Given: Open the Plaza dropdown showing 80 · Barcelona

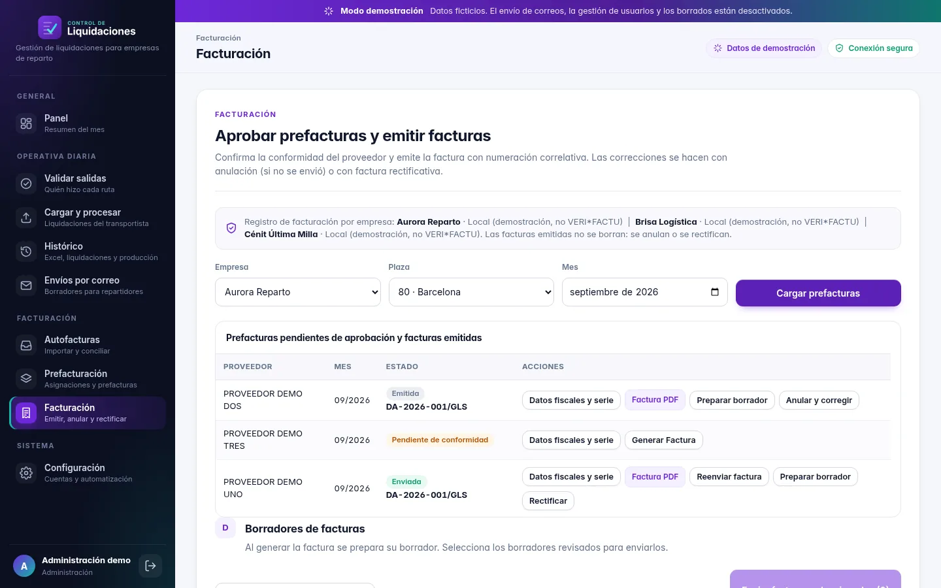Looking at the screenshot, I should point(471,292).
